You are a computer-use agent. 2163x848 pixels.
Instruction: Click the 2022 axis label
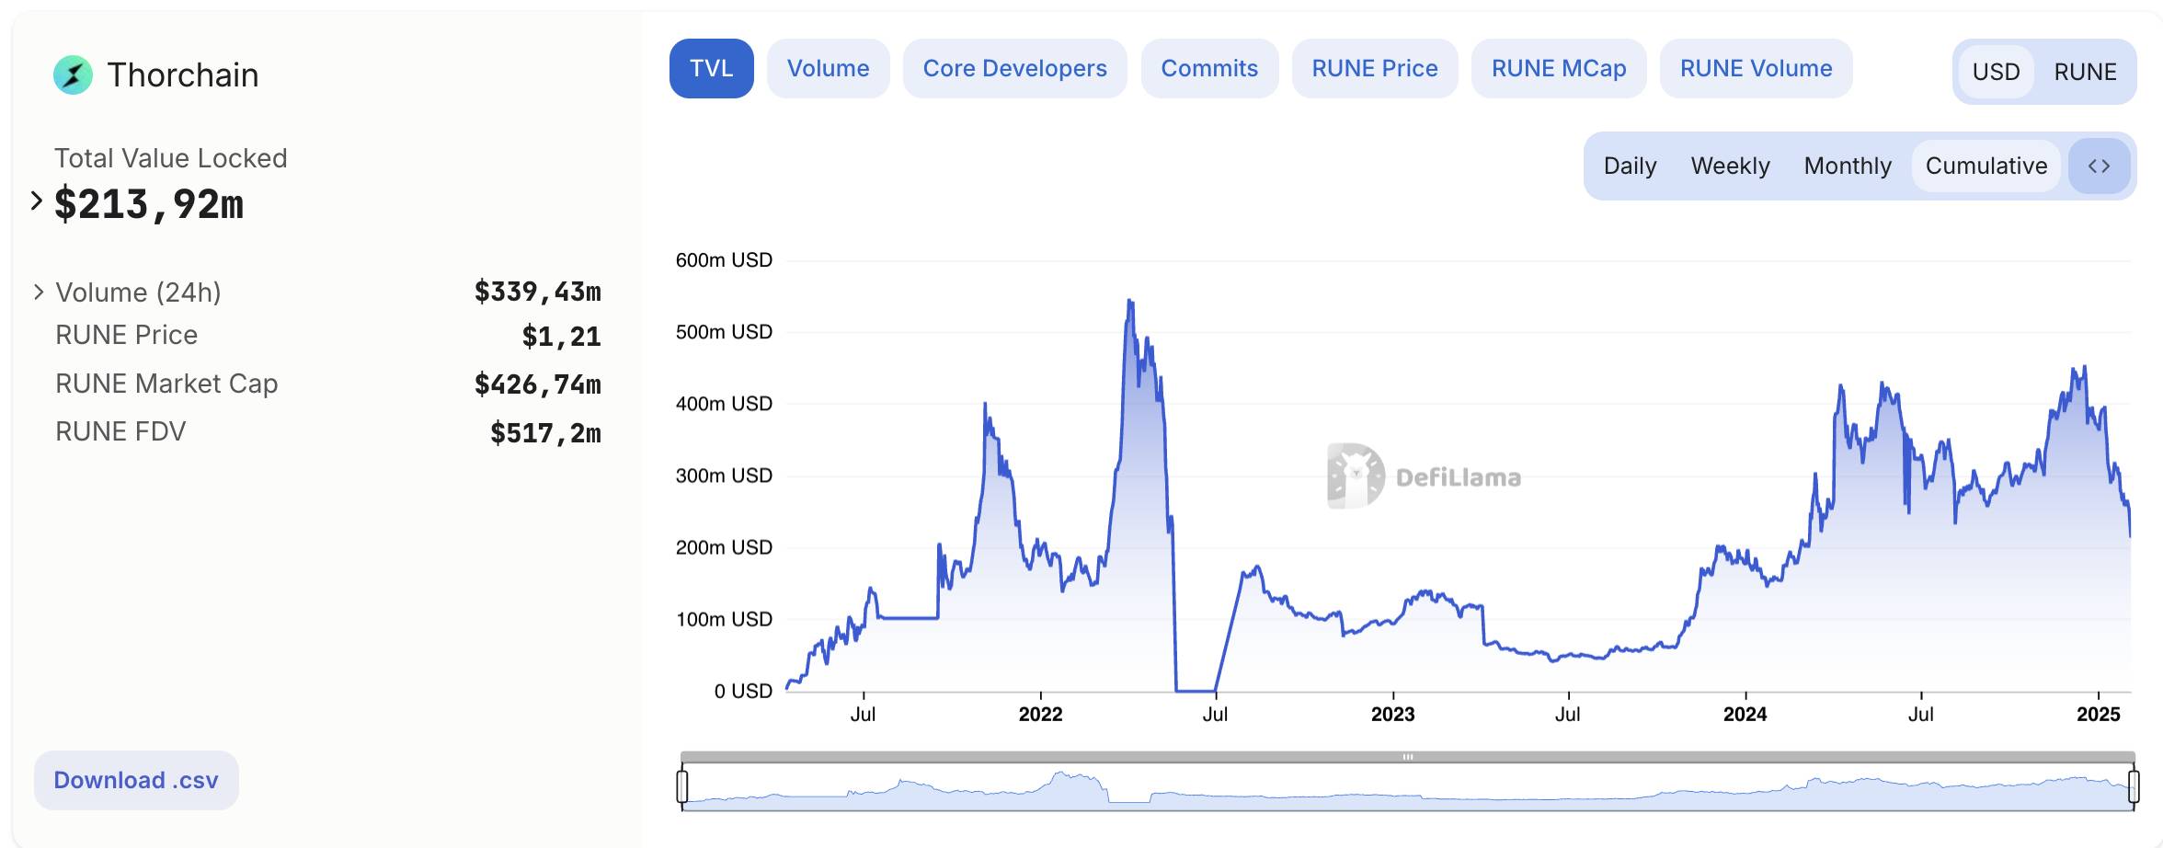click(1040, 715)
